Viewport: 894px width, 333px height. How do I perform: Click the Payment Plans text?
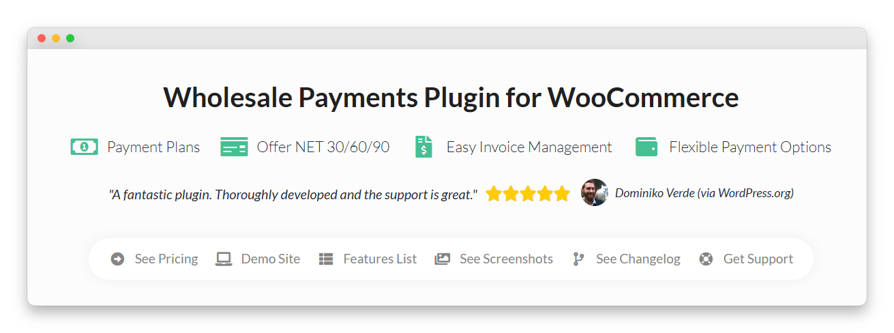(153, 147)
